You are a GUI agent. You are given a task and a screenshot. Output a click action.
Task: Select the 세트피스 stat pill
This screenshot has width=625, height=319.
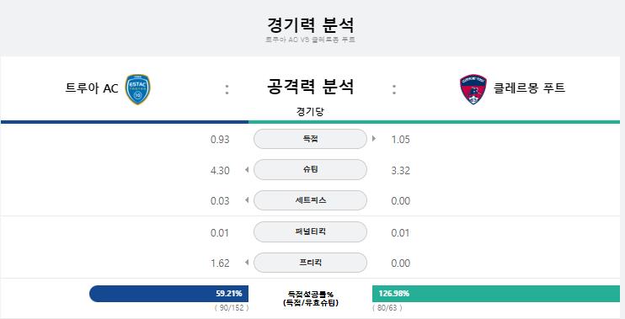310,200
